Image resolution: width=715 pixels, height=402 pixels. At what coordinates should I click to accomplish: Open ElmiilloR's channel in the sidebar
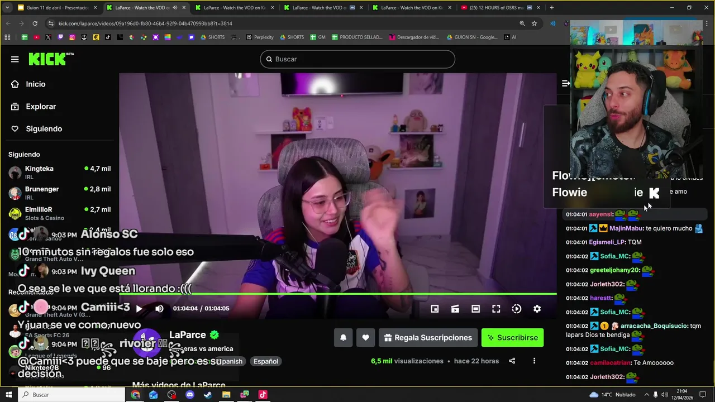[59, 213]
